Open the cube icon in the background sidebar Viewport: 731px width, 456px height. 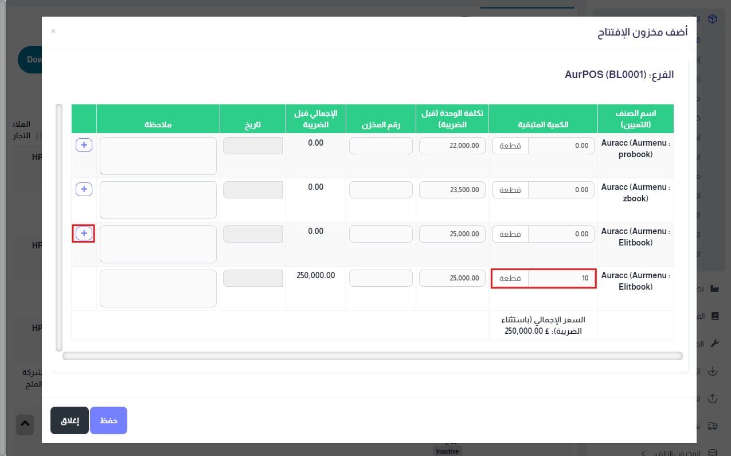pos(713,19)
